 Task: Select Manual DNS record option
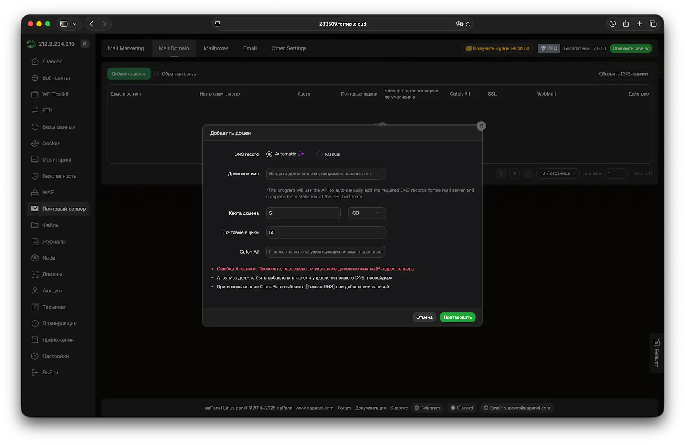pyautogui.click(x=319, y=154)
